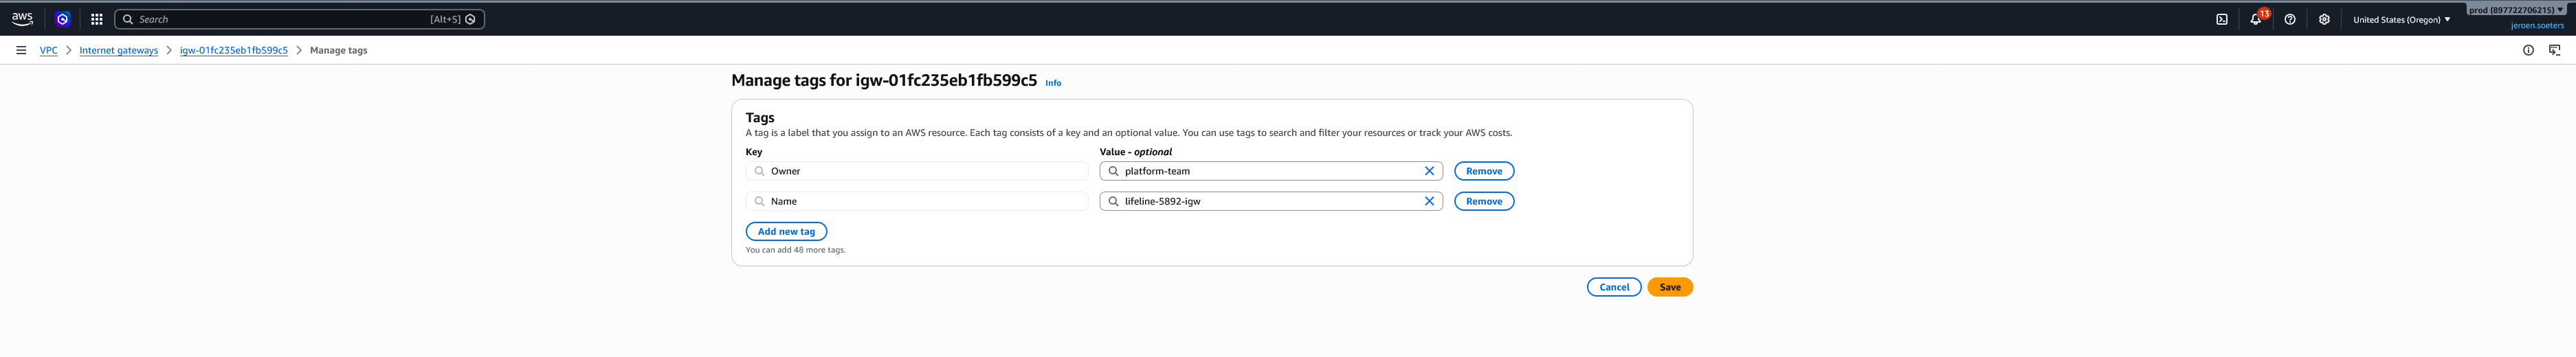Open the AWS console home logo
2576x357 pixels.
[x=22, y=19]
